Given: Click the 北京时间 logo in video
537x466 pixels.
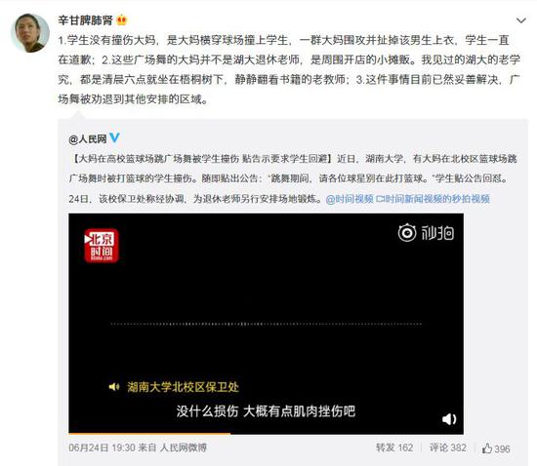Looking at the screenshot, I should click(x=102, y=246).
